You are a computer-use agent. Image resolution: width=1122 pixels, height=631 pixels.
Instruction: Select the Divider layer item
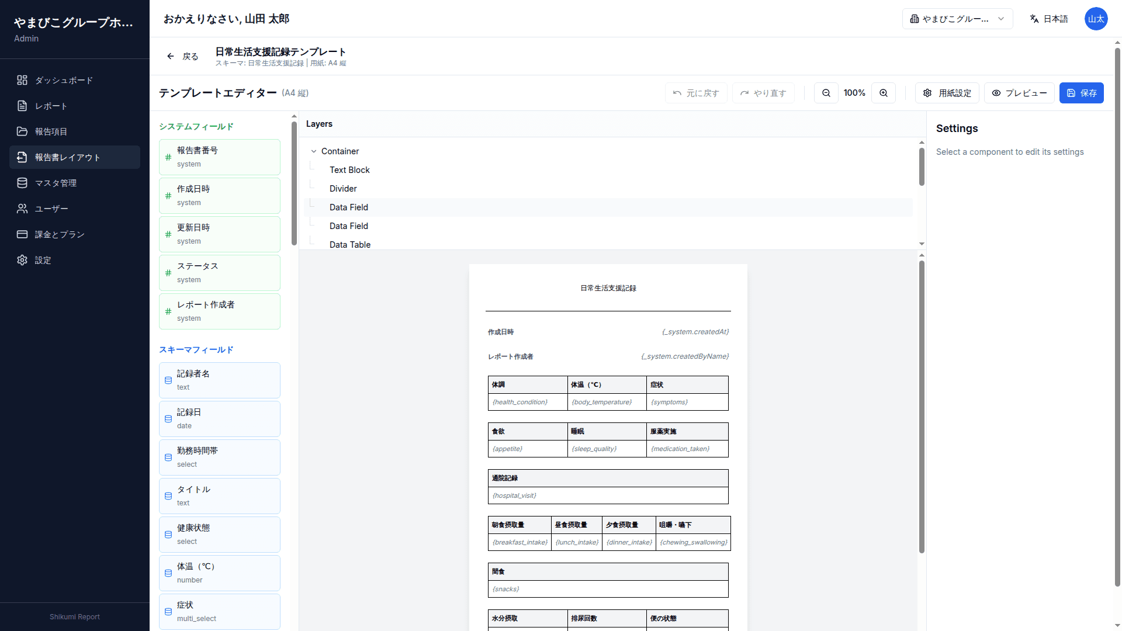click(x=343, y=189)
